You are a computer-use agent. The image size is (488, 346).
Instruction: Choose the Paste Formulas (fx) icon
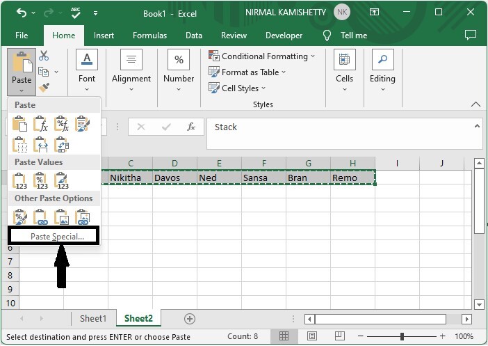tap(41, 124)
